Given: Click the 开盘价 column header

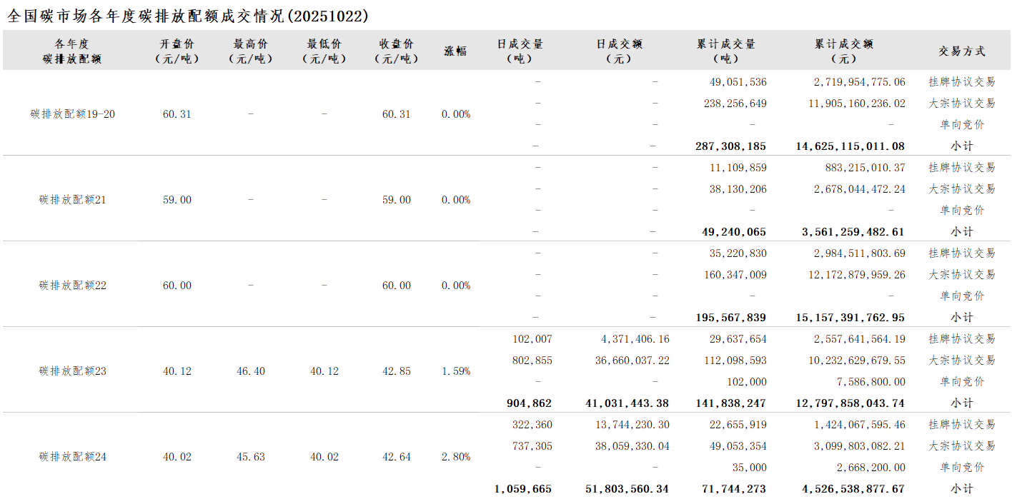Looking at the screenshot, I should tap(177, 51).
